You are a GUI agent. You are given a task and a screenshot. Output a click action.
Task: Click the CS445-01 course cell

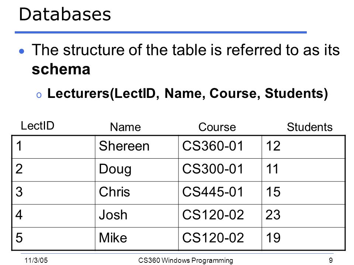220,193
